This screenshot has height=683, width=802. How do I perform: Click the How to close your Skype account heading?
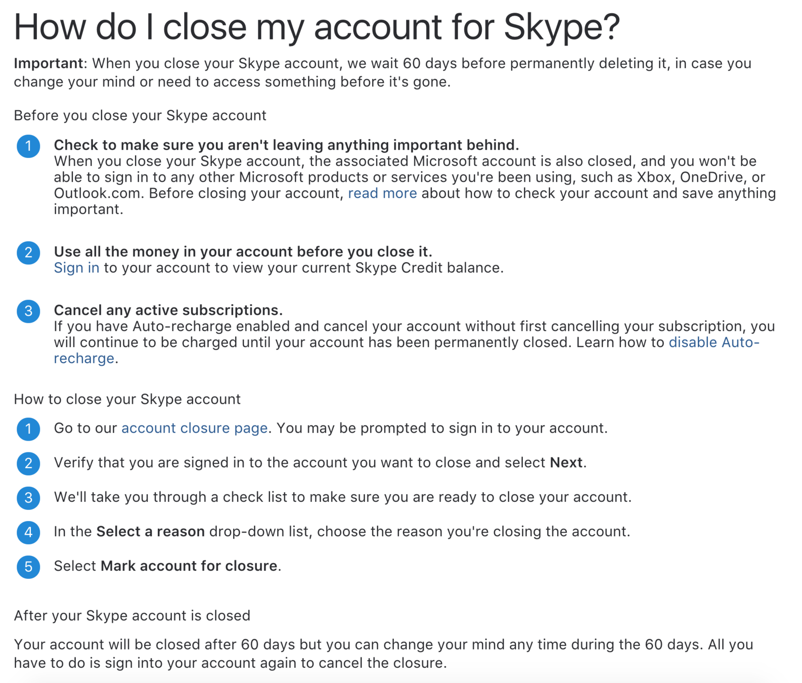tap(127, 399)
